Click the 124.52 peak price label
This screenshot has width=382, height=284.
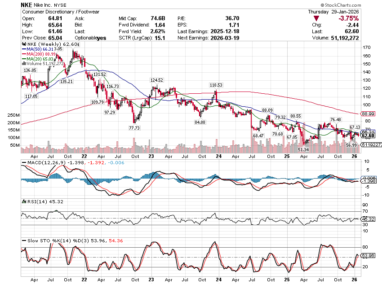(157, 80)
